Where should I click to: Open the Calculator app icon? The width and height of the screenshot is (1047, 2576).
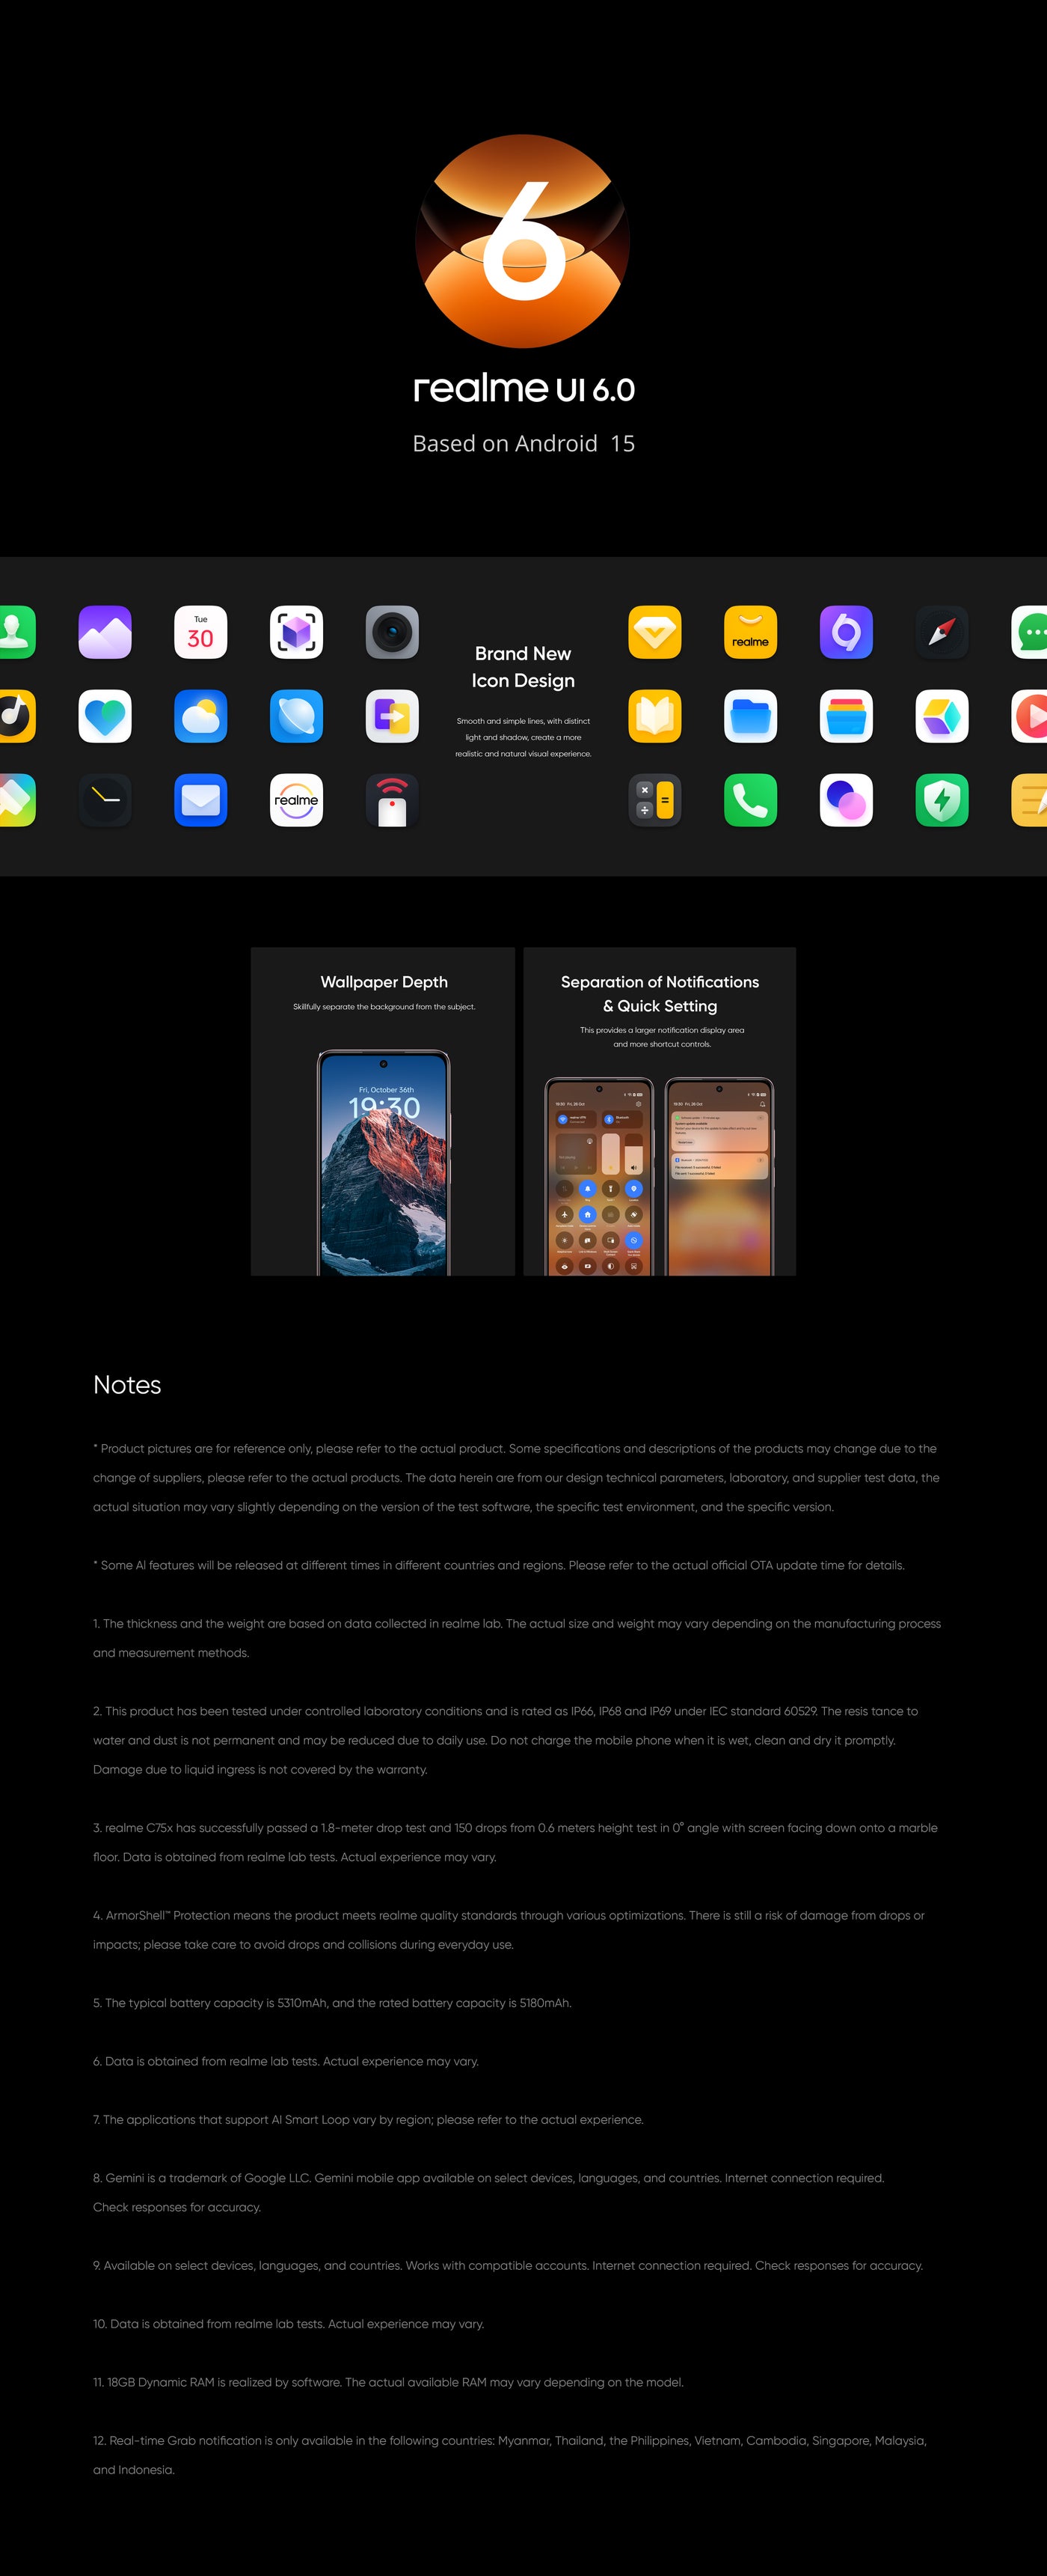(654, 800)
